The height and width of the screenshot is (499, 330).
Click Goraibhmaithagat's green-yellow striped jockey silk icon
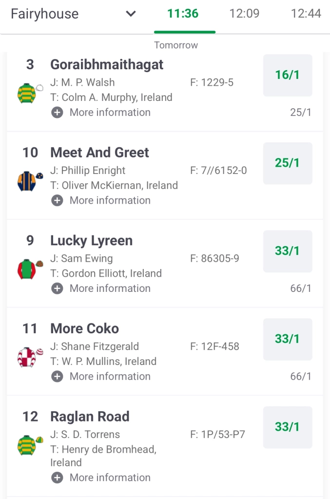pyautogui.click(x=27, y=93)
